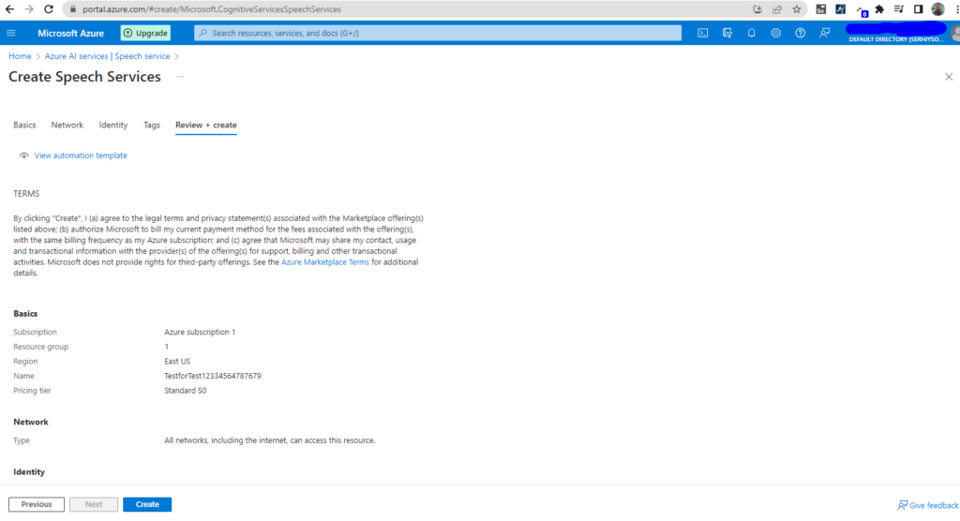Switch to the Basics tab
The width and height of the screenshot is (960, 521).
24,125
